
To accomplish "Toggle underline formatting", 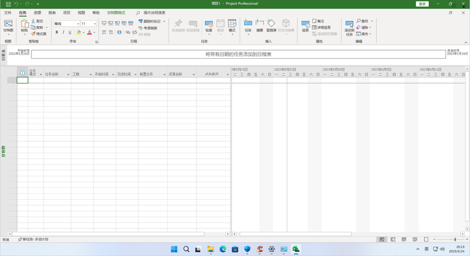I will click(x=70, y=32).
